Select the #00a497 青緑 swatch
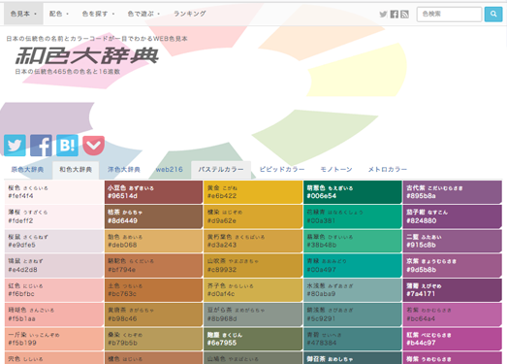The image size is (507, 364). [353, 266]
